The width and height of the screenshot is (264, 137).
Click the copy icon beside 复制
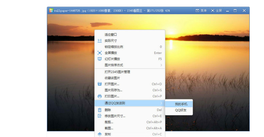(x=100, y=134)
